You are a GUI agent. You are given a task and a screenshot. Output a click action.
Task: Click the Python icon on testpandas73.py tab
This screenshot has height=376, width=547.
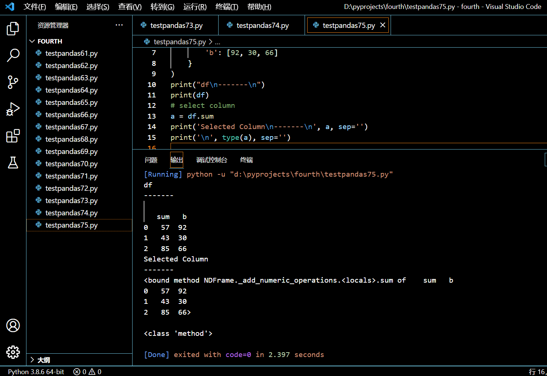[143, 25]
